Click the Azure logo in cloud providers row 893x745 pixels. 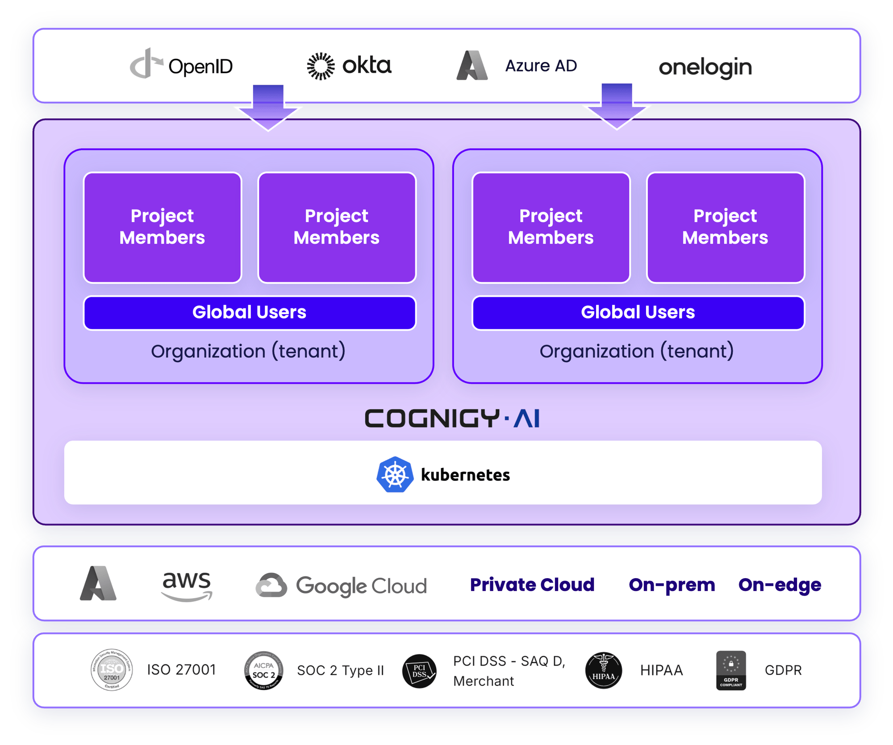click(98, 583)
